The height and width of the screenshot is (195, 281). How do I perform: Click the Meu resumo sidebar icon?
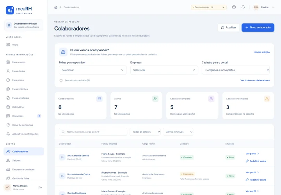click(x=8, y=62)
